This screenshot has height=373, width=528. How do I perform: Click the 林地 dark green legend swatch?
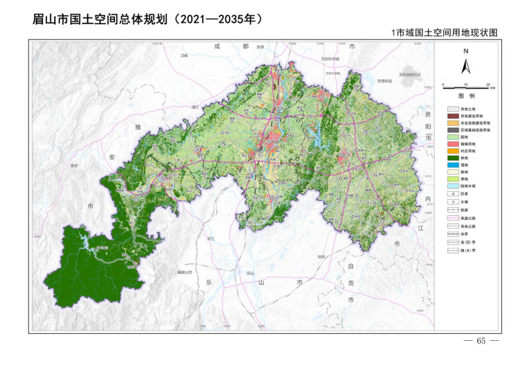coord(453,158)
